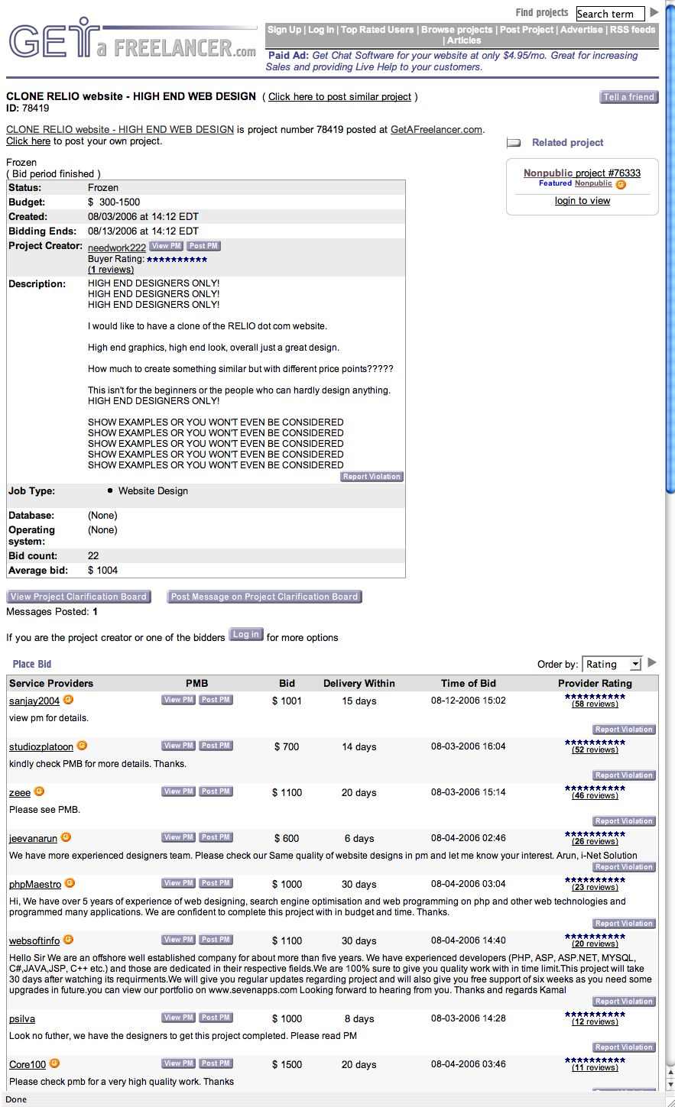
Task: Open zeee's profile
Action: [20, 793]
